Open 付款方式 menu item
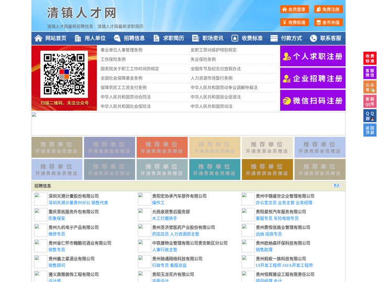This screenshot has height=282, width=377. tap(292, 38)
